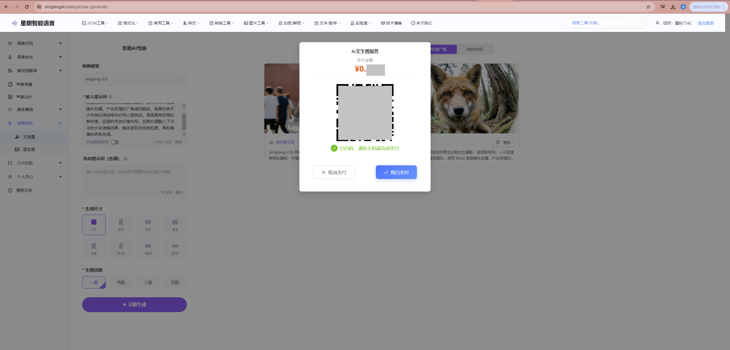Bookmark this page with the star icon

tap(648, 7)
